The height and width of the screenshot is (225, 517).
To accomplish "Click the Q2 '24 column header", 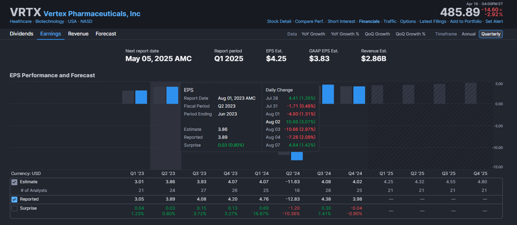I will point(293,173).
